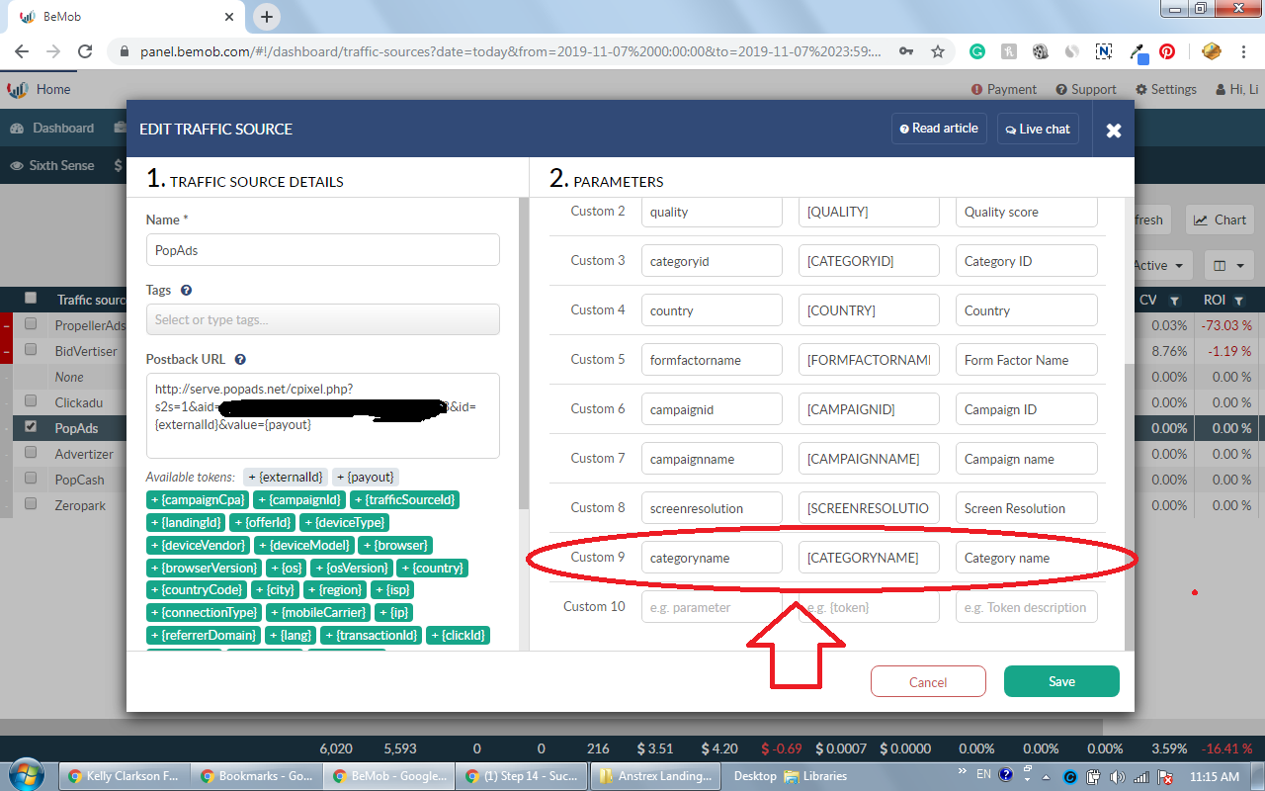The image size is (1265, 791).
Task: Insert the {campaignId} token
Action: (x=300, y=500)
